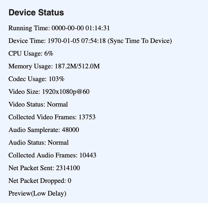Click the Collected Audio Frames label

click(x=43, y=155)
